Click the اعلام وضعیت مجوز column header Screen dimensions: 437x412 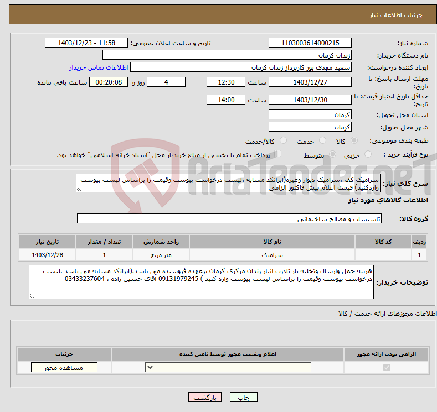click(x=228, y=354)
